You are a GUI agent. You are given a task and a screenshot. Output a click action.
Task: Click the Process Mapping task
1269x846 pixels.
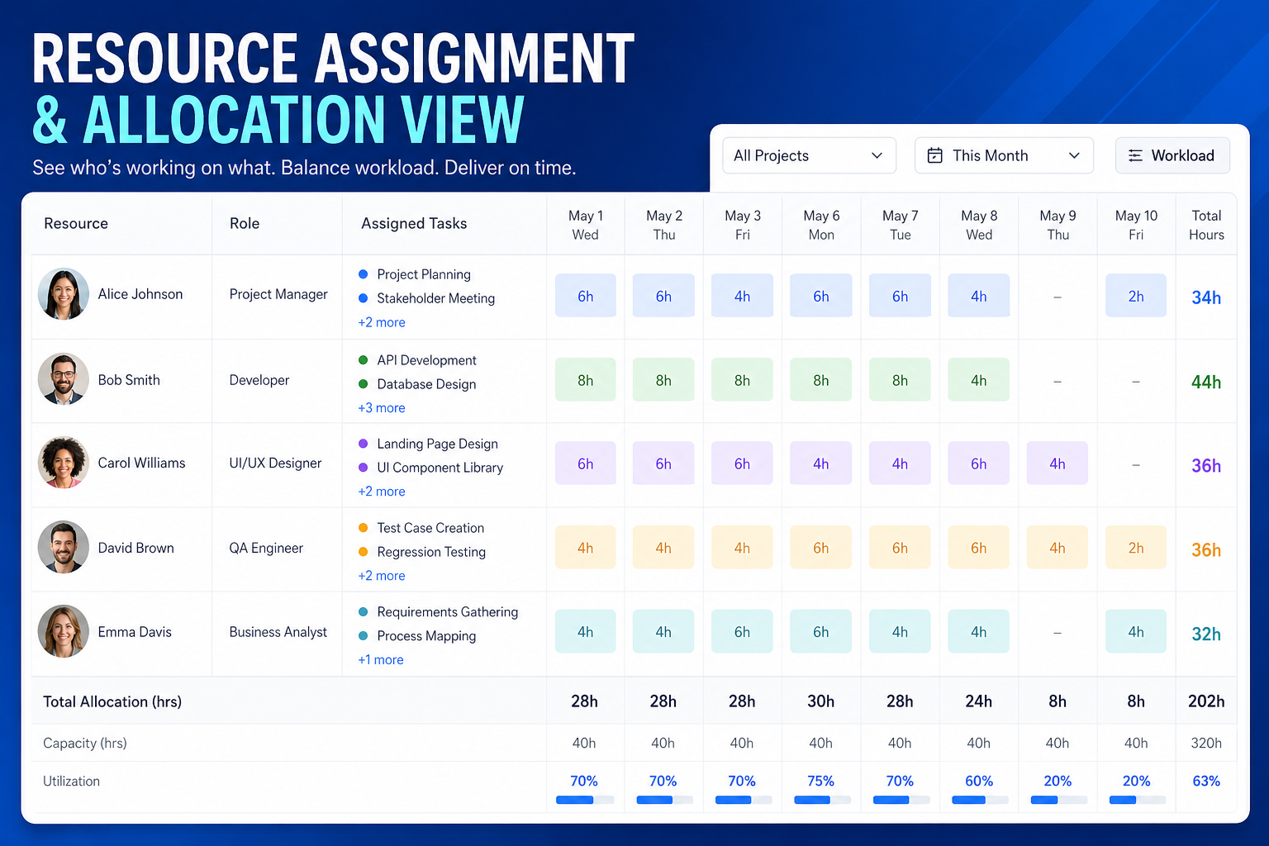(426, 636)
